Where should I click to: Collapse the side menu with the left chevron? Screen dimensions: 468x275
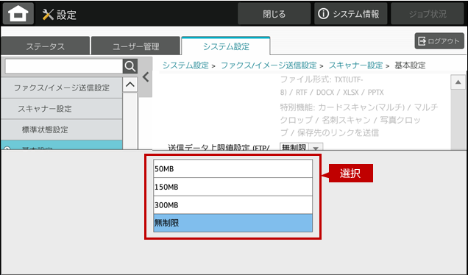[x=146, y=77]
